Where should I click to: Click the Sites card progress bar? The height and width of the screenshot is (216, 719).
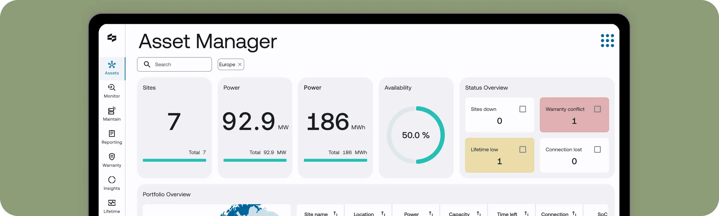174,161
